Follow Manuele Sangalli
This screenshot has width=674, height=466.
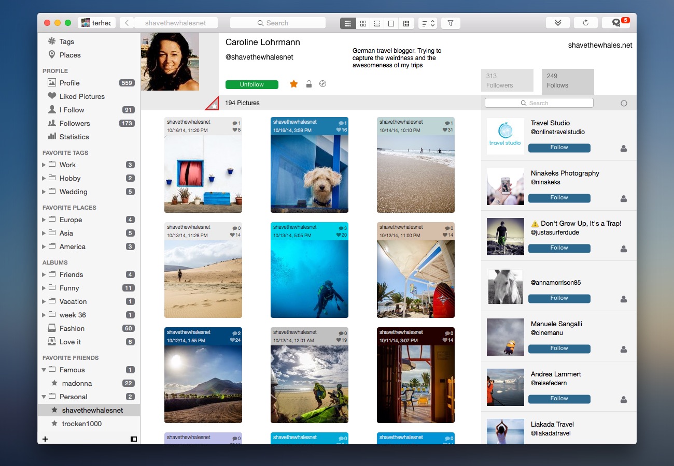pyautogui.click(x=559, y=348)
